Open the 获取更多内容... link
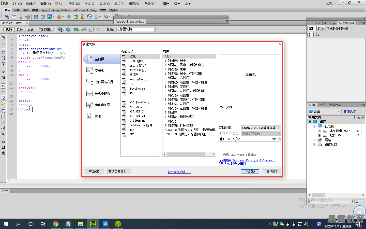Image resolution: width=366 pixels, height=229 pixels. pos(179,172)
